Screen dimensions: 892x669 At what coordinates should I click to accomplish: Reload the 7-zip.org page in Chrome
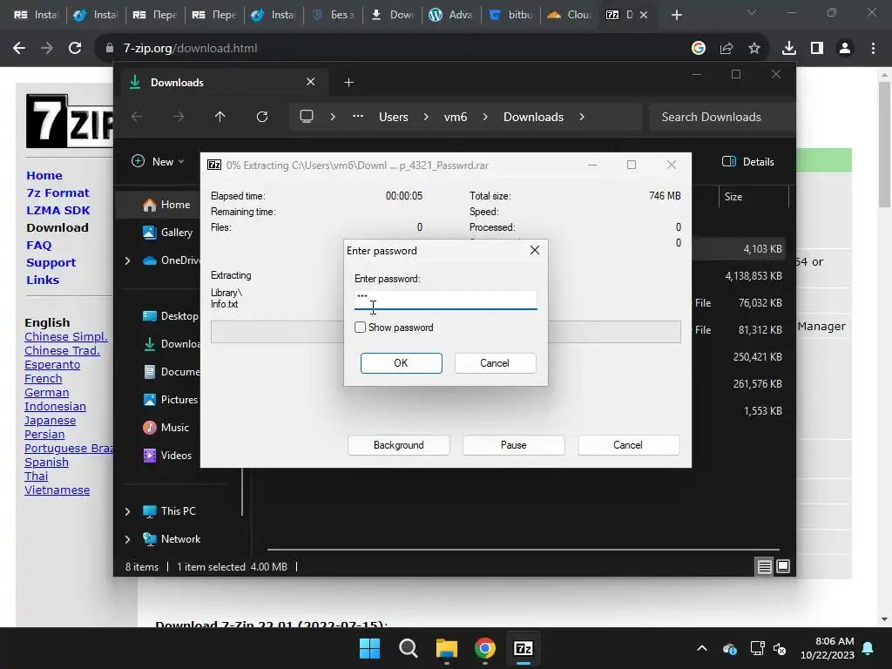pos(75,49)
